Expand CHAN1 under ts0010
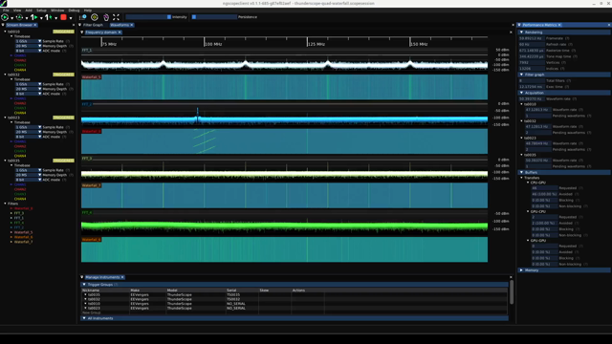This screenshot has width=612, height=344. [11, 55]
